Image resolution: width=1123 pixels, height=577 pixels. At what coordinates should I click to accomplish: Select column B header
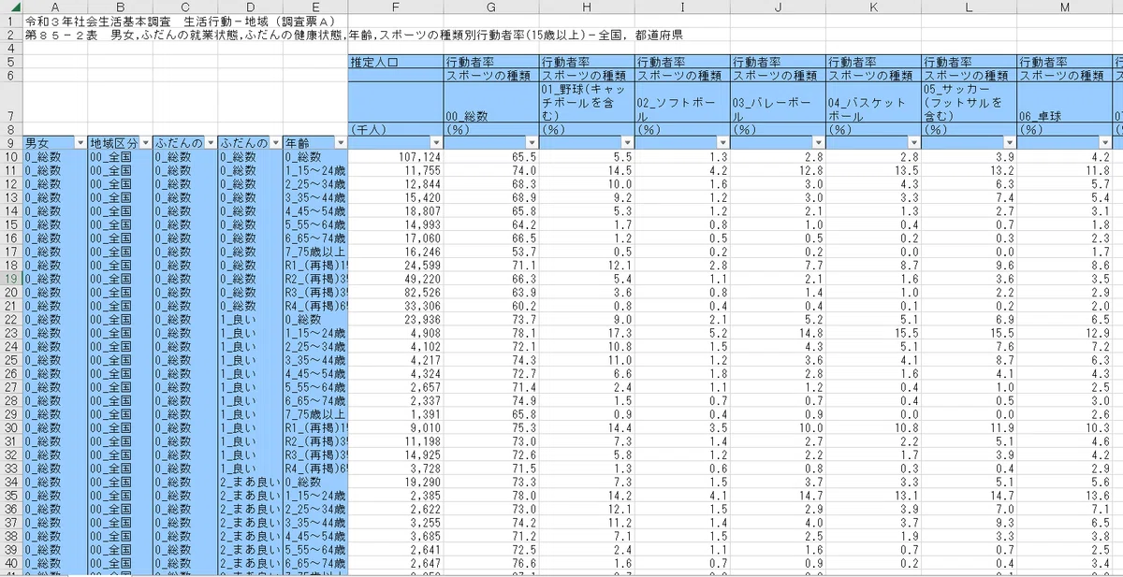[x=120, y=7]
